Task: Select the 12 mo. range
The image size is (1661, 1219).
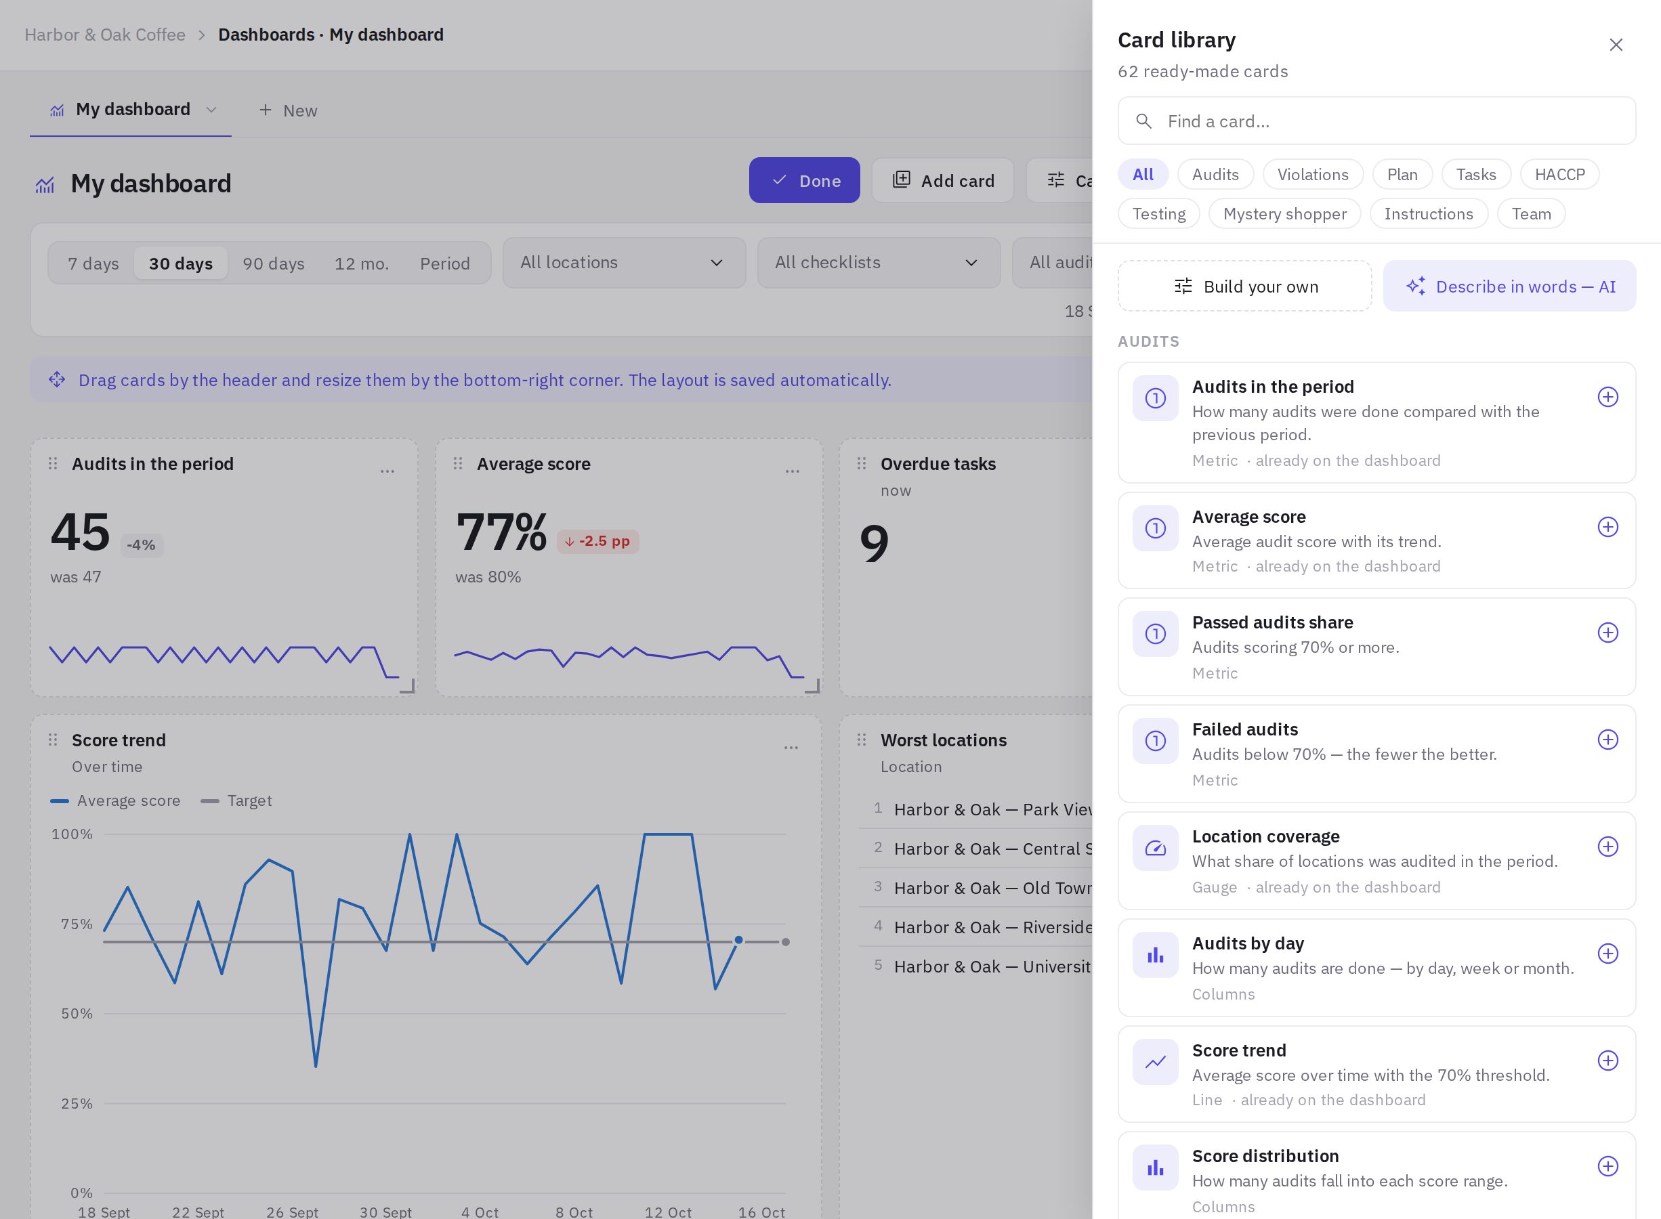Action: coord(362,263)
